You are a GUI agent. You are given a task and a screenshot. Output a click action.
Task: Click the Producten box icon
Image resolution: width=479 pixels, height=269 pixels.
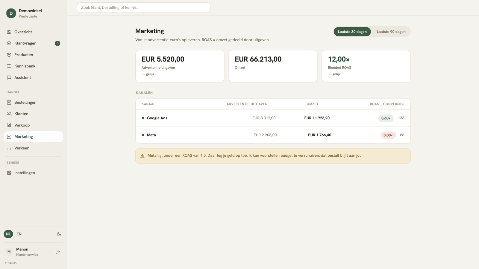coord(9,55)
